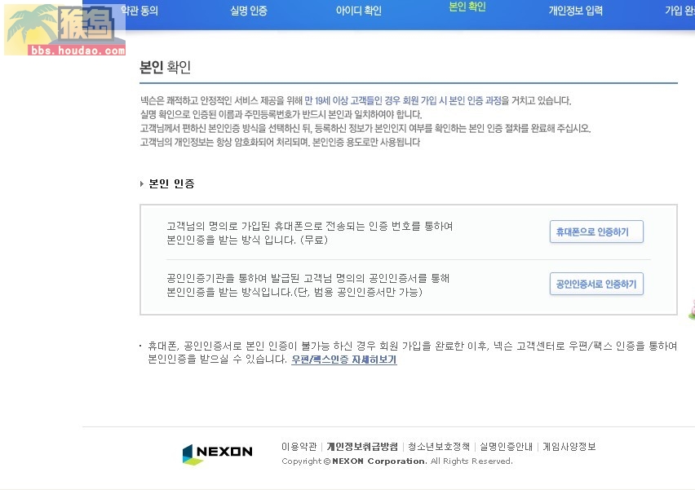Click the line starting 실명 확인으로 인증된 이름과
The height and width of the screenshot is (490, 695).
pos(281,114)
